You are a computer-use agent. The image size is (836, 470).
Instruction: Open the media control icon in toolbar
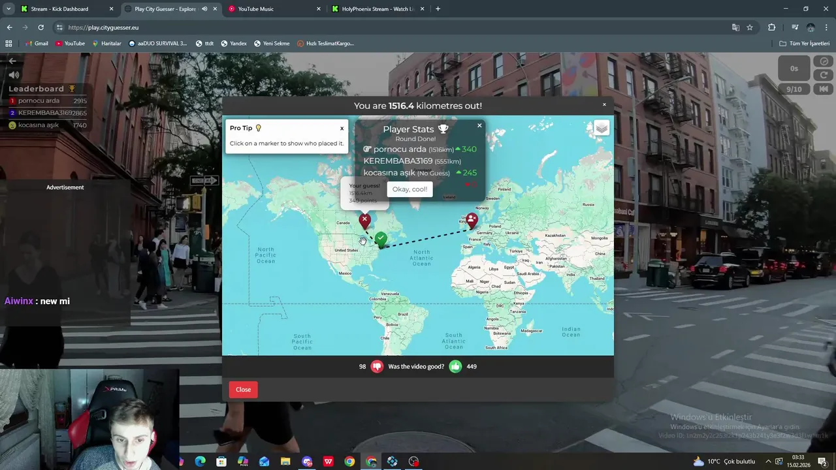pyautogui.click(x=794, y=27)
